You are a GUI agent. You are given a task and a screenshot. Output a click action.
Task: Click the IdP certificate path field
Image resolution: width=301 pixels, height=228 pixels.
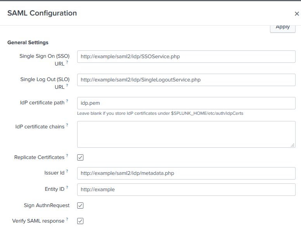[x=186, y=103]
